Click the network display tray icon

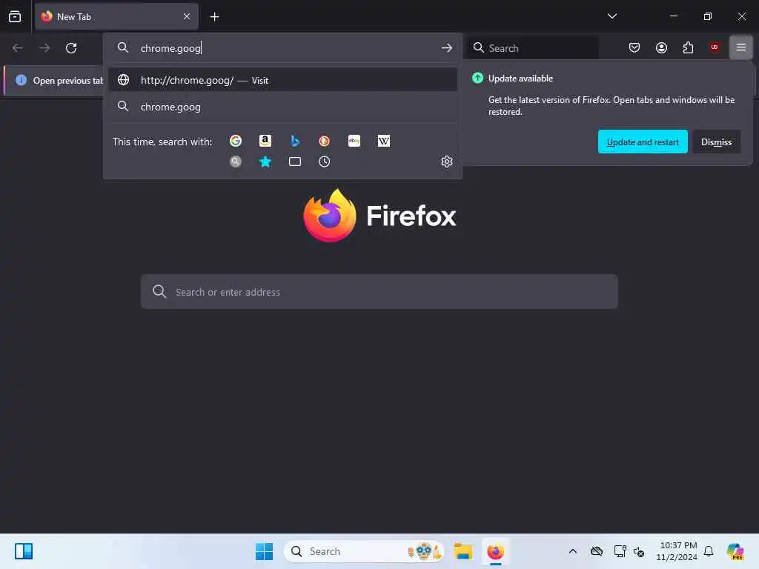[x=620, y=551]
